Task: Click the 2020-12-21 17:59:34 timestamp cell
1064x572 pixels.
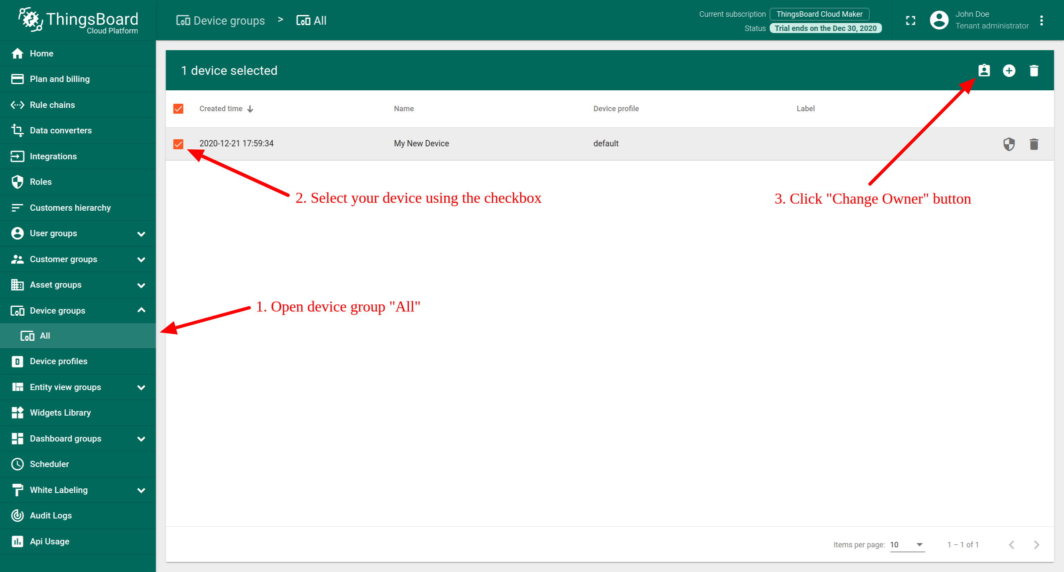Action: 237,143
